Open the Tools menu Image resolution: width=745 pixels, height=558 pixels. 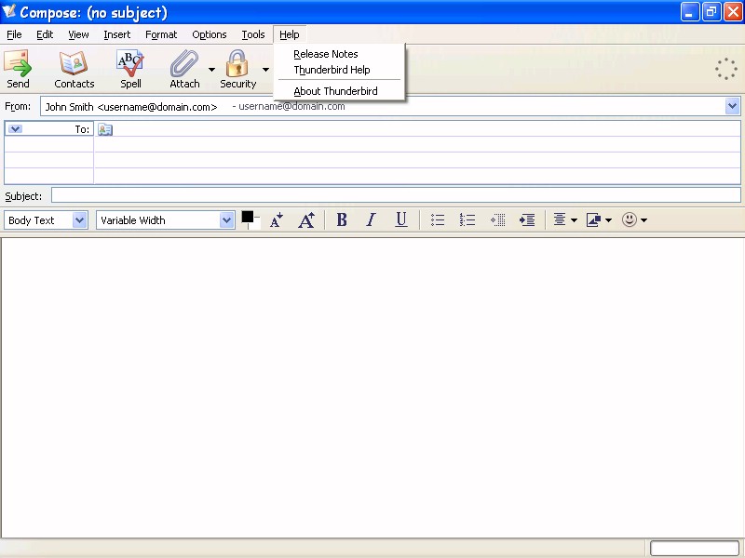[252, 34]
